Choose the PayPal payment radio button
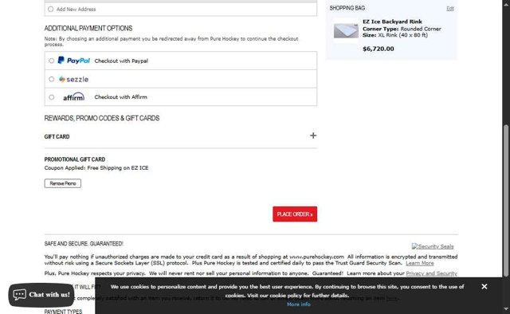The height and width of the screenshot is (314, 510). [51, 61]
